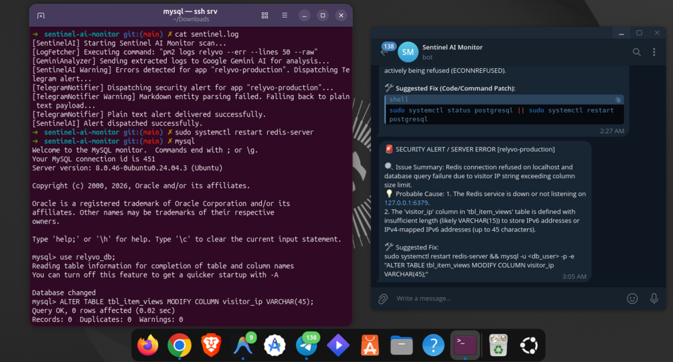Minimize the mysql terminal window
The height and width of the screenshot is (362, 673).
pos(304,15)
